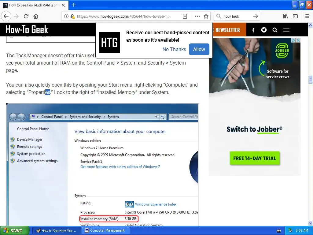The width and height of the screenshot is (313, 235).
Task: Click the forward navigation arrow
Action: click(x=16, y=16)
